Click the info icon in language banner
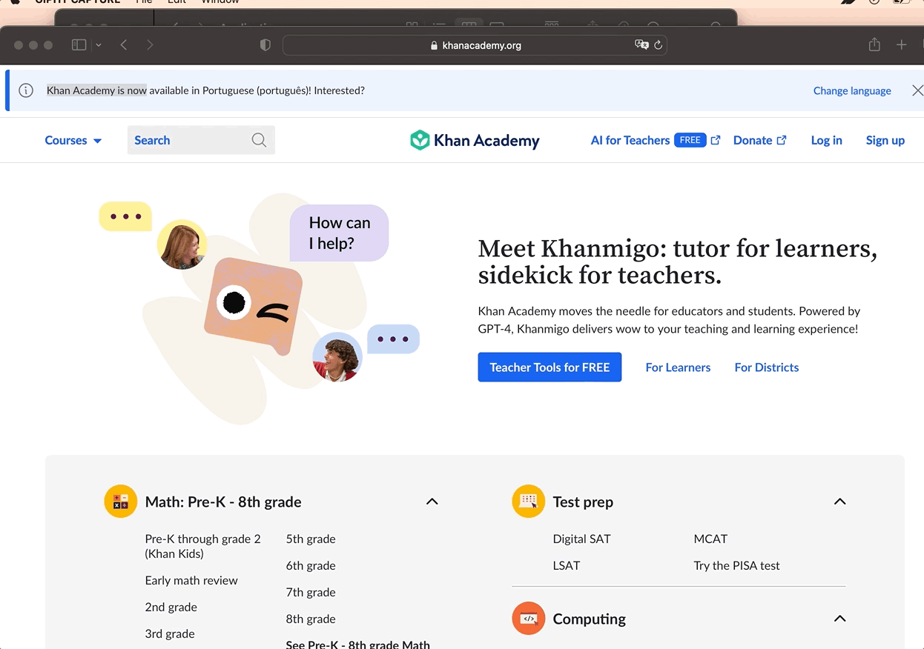Screen dimensions: 924x649 click(x=26, y=90)
